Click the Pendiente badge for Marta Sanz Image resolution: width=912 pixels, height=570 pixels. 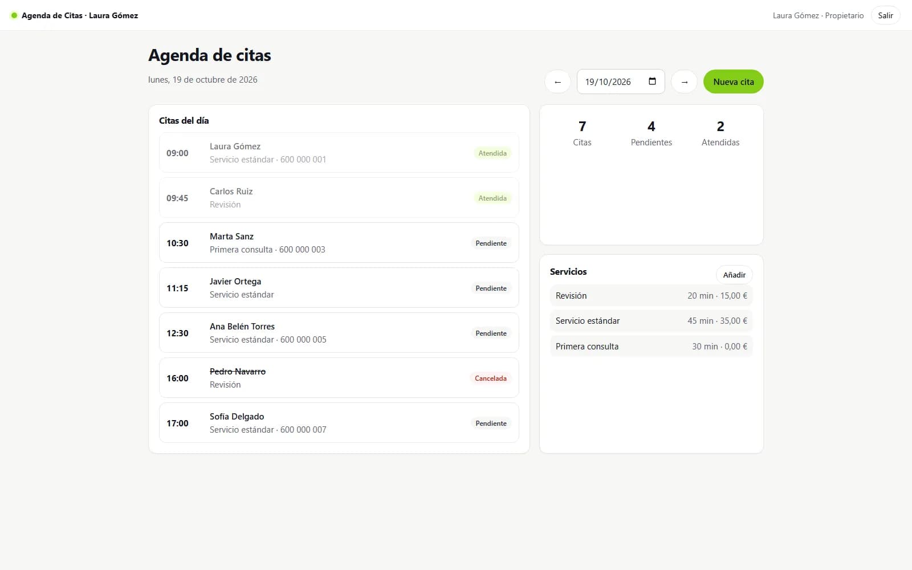[491, 243]
